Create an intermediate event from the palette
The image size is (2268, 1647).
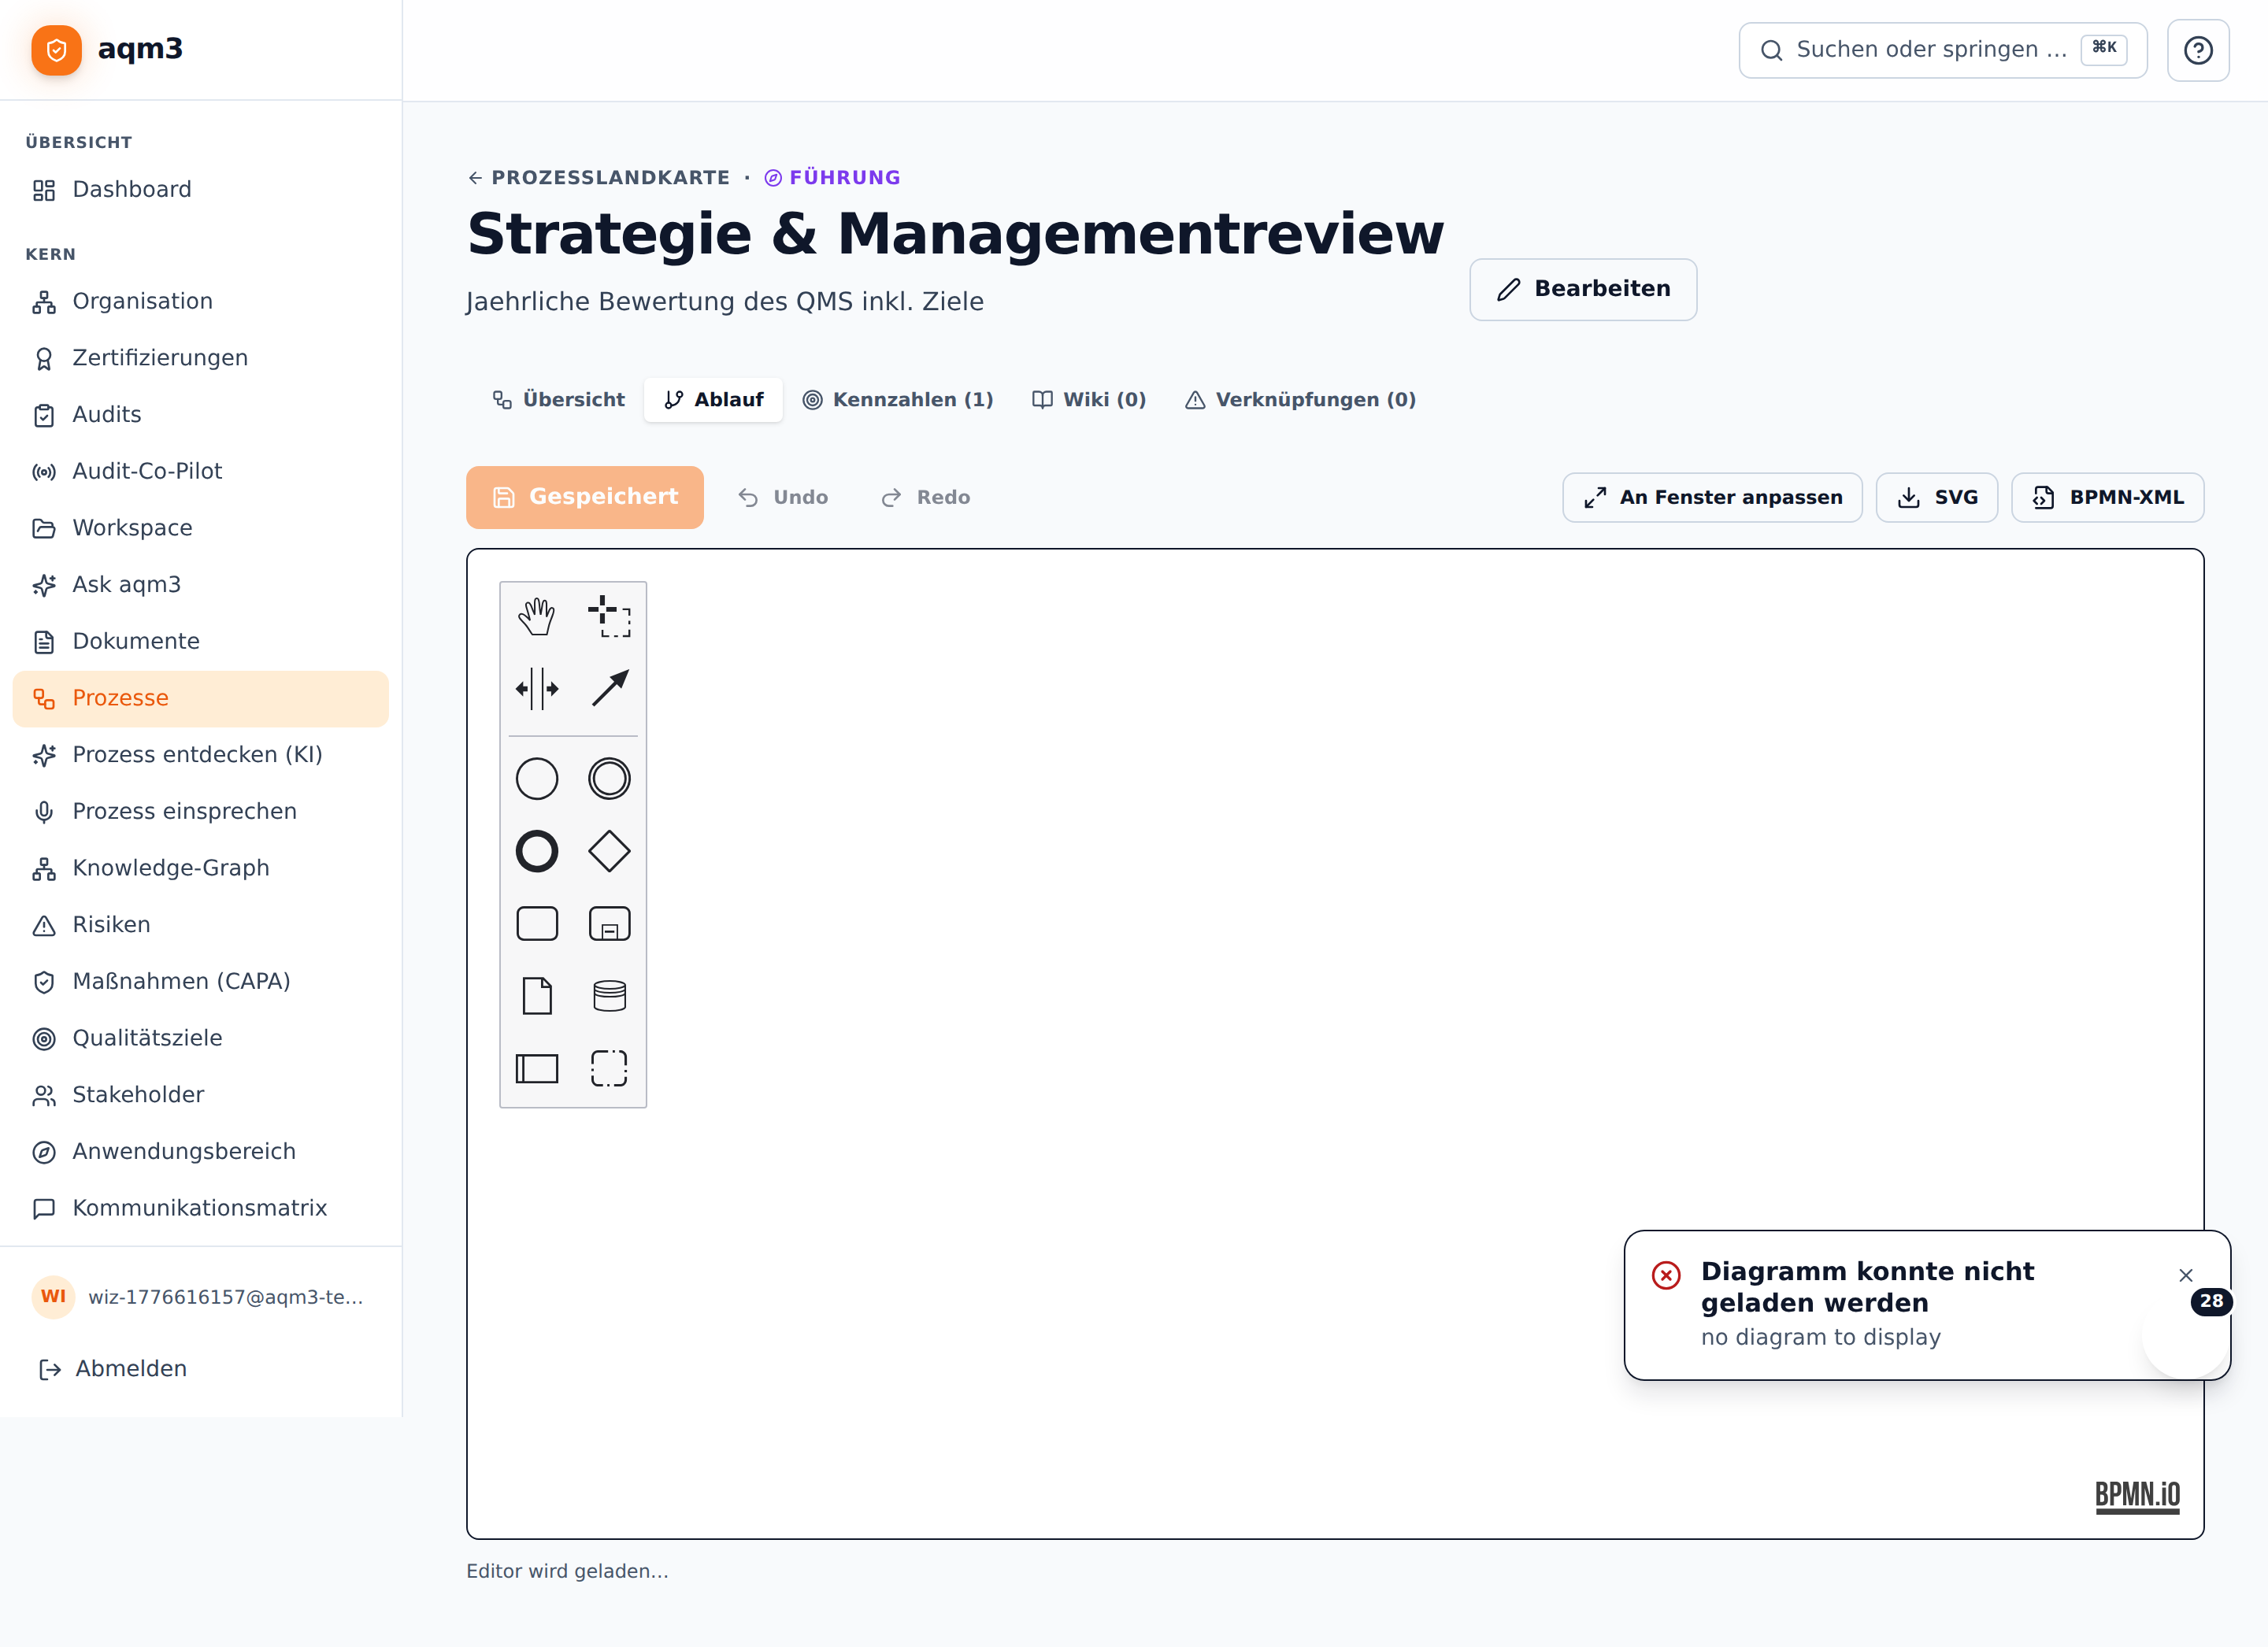(x=609, y=779)
